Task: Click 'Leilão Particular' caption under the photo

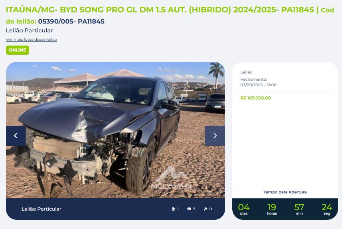Action: pyautogui.click(x=42, y=209)
